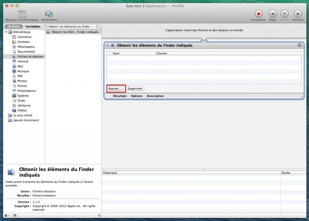Click the Étape step icon
The height and width of the screenshot is (221, 309).
(x=273, y=14)
